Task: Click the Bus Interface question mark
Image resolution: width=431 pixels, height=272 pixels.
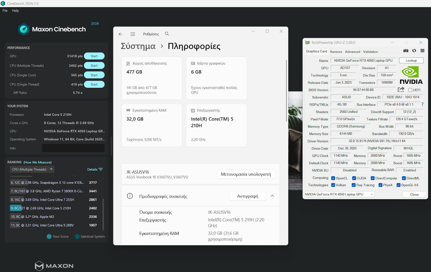Action: (x=422, y=104)
